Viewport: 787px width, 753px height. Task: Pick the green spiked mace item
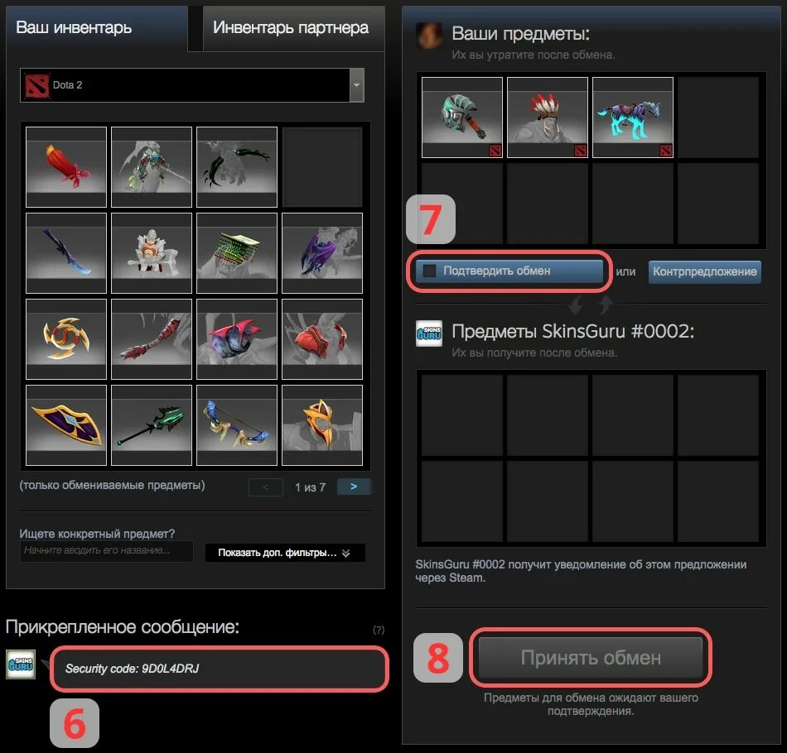coord(152,425)
